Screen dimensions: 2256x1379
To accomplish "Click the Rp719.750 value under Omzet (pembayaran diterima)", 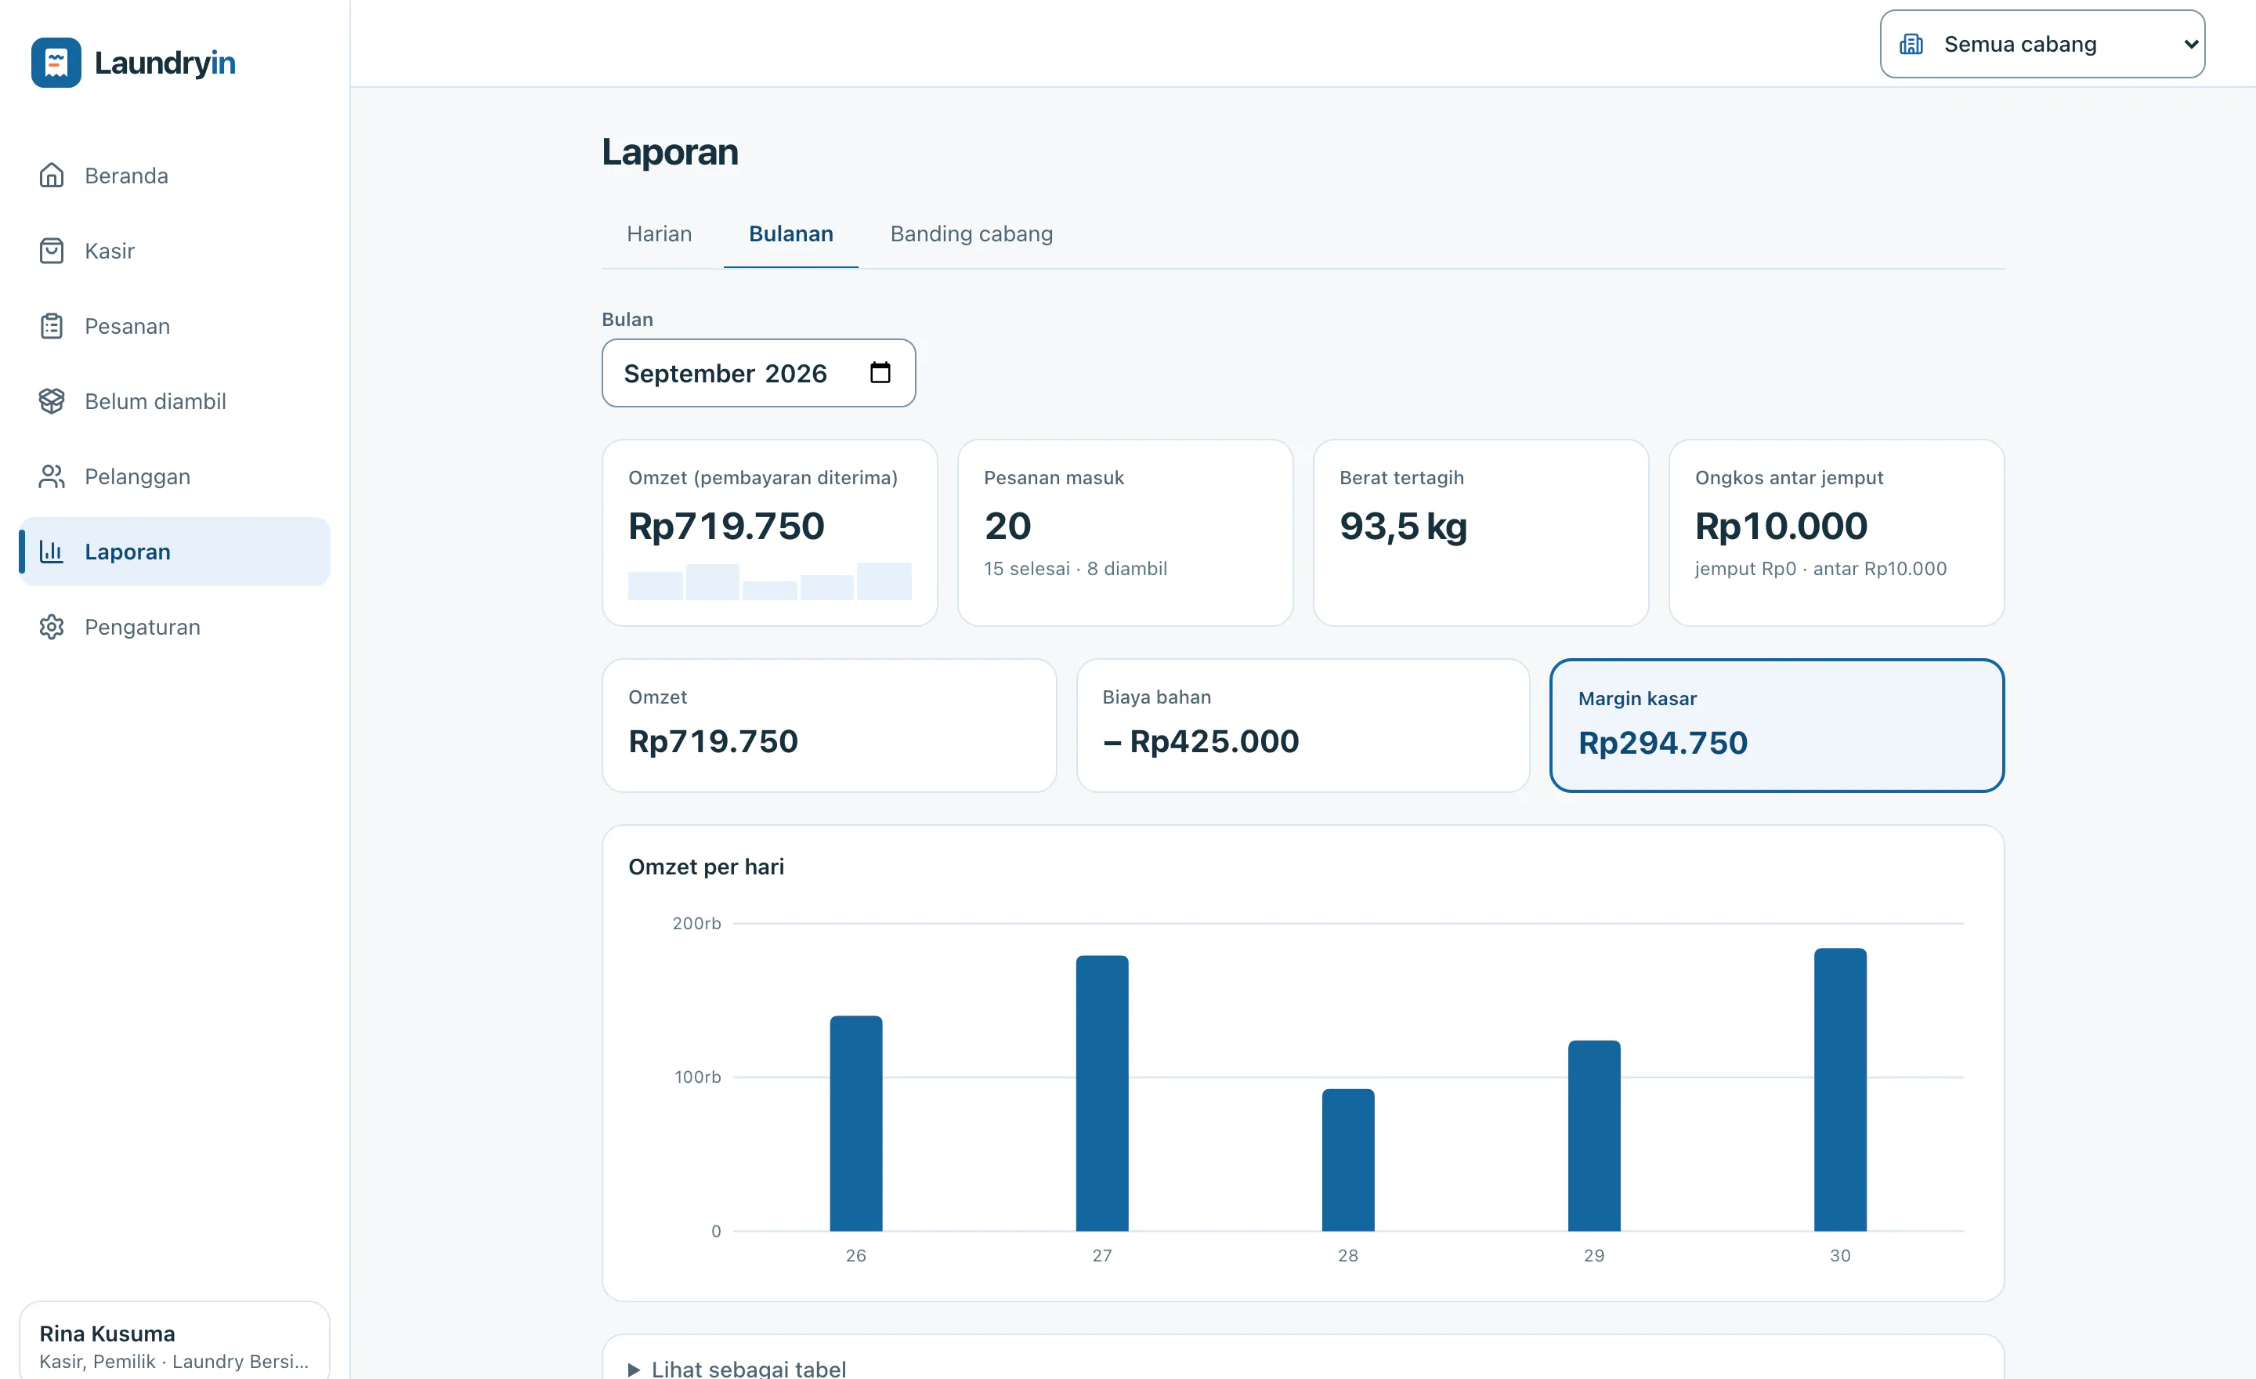I will click(726, 526).
